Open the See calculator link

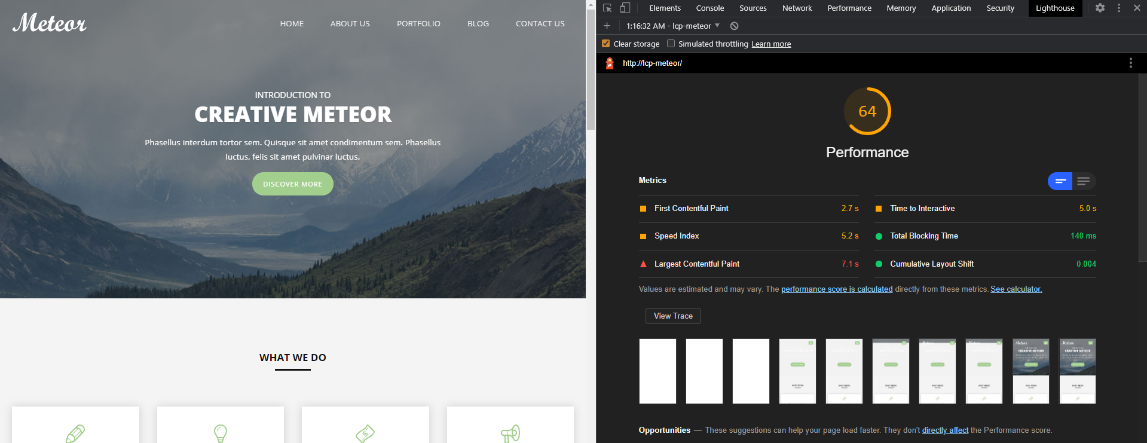pyautogui.click(x=1016, y=289)
